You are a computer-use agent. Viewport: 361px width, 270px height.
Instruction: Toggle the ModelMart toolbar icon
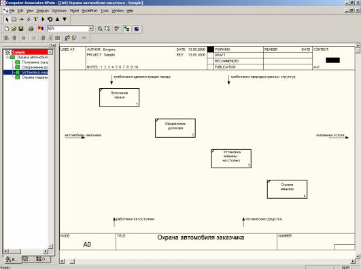click(137, 28)
